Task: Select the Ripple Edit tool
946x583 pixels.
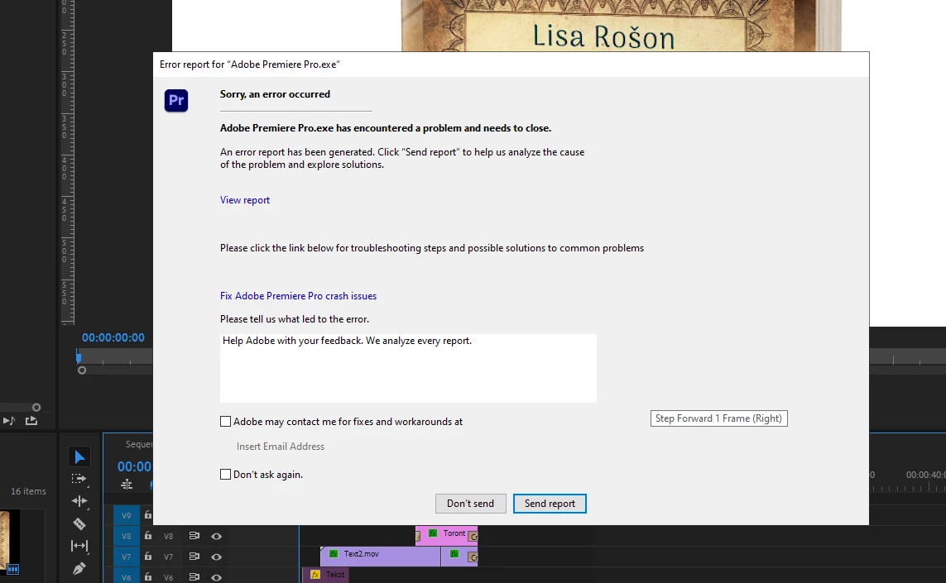Action: pos(79,501)
